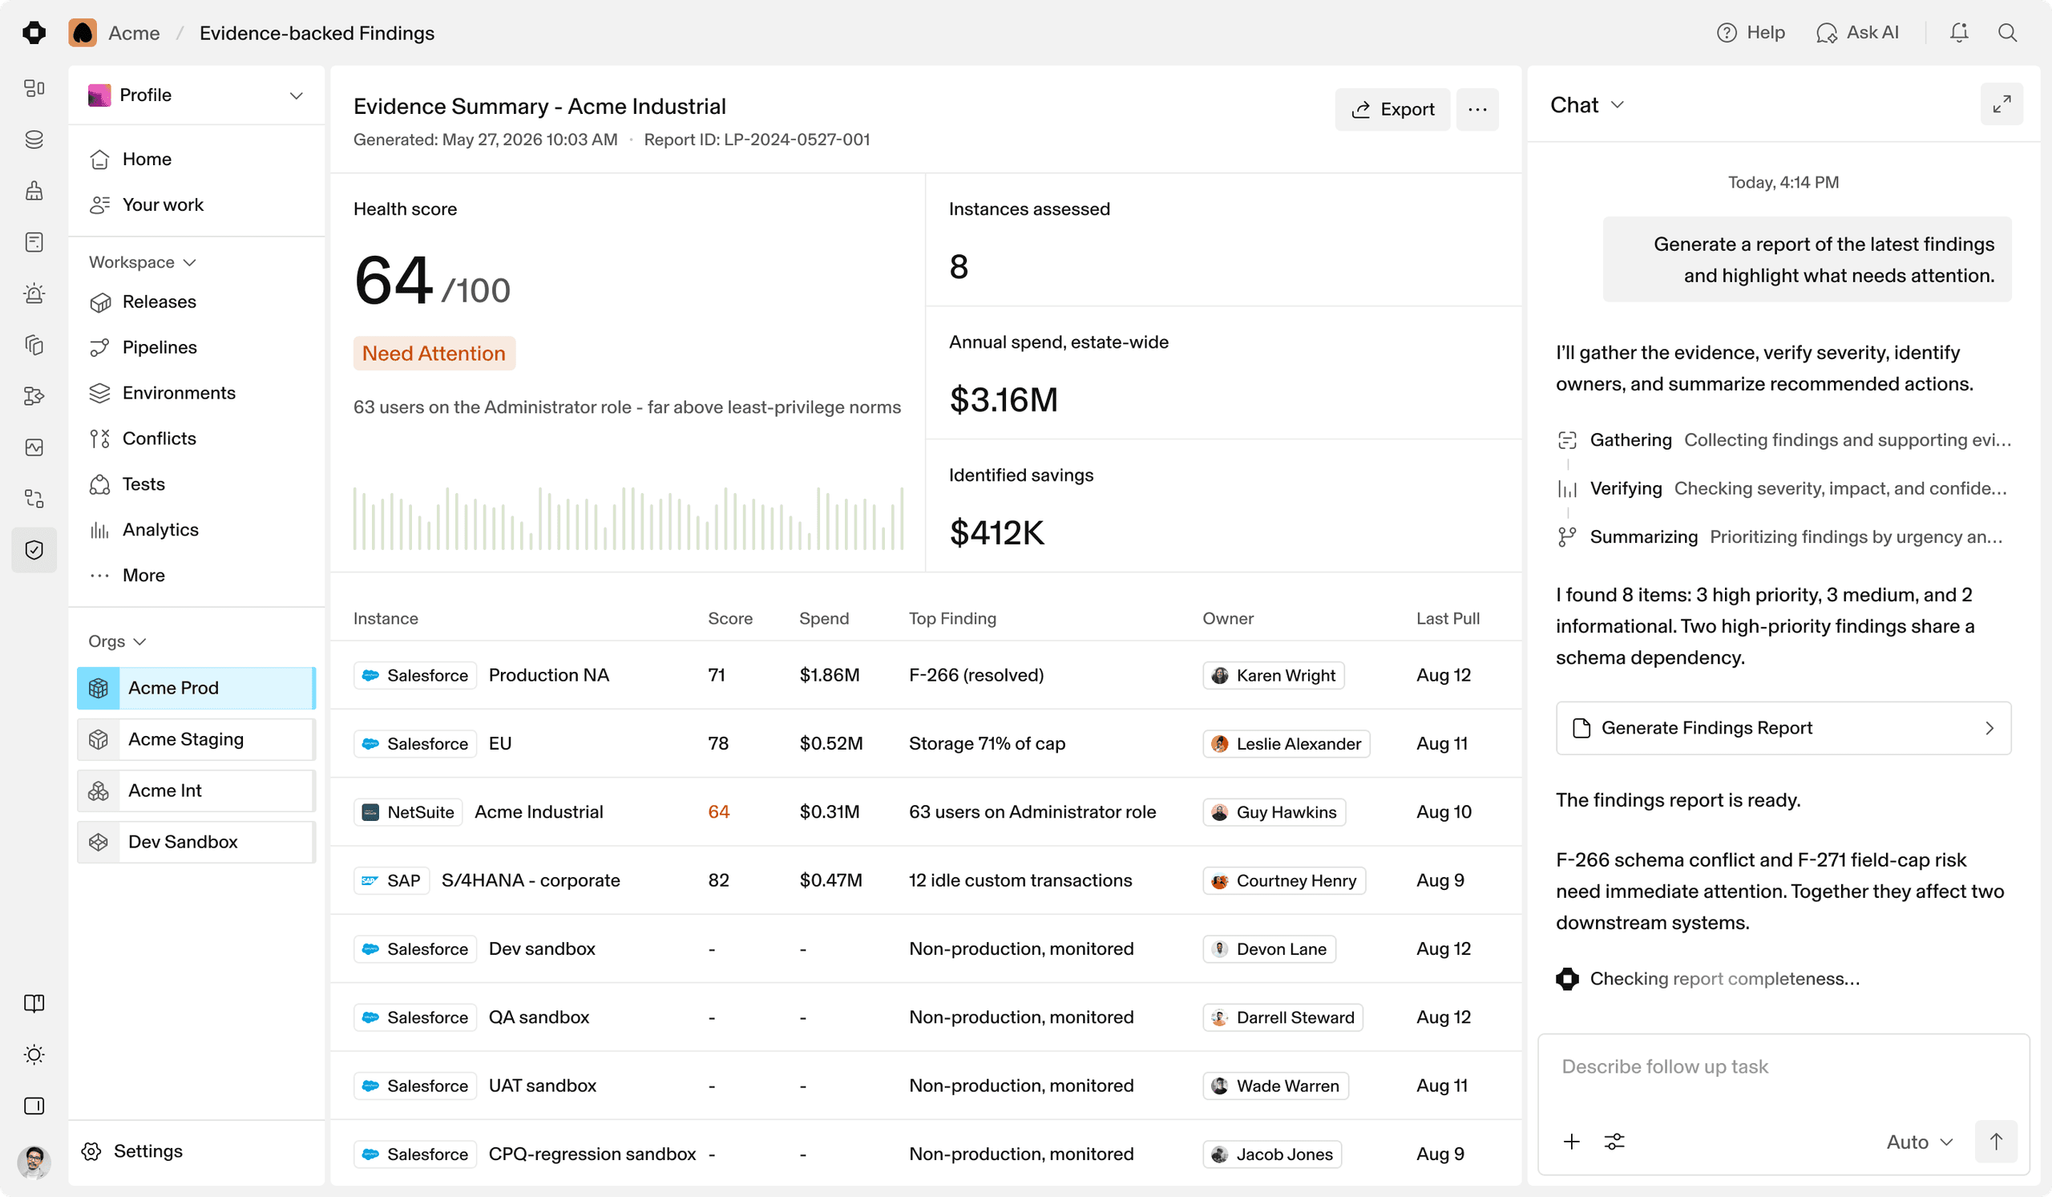Open the note page icon in left rail
2052x1197 pixels.
pyautogui.click(x=34, y=242)
